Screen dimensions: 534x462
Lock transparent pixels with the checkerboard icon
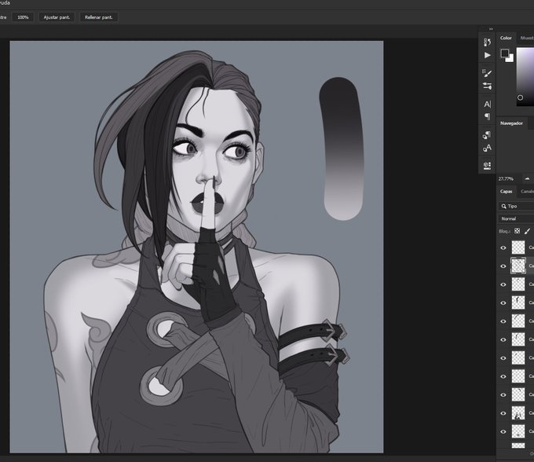pyautogui.click(x=518, y=231)
